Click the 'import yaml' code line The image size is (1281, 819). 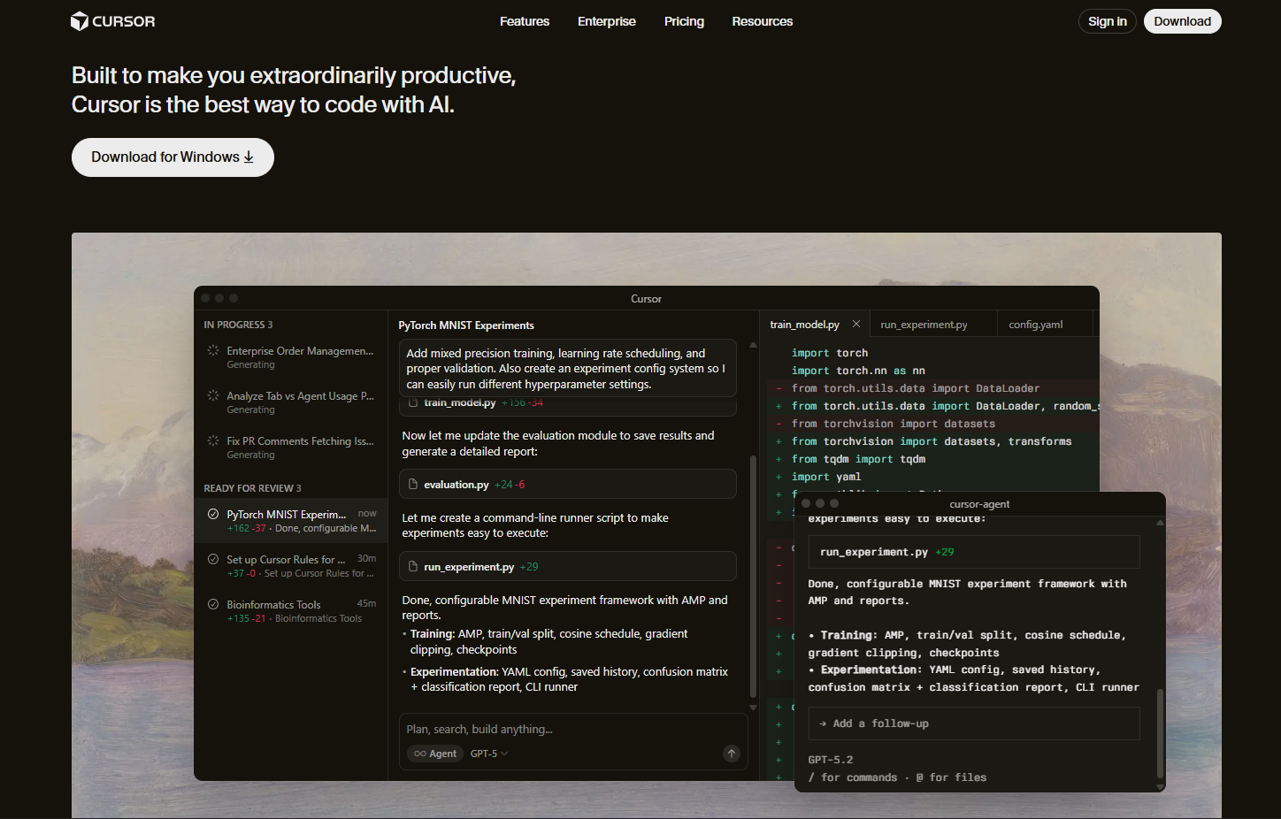[826, 477]
